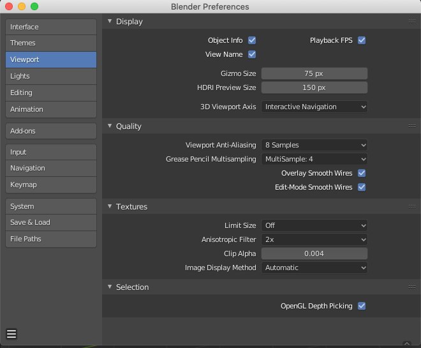Open the 3D Viewport Axis dropdown
This screenshot has width=421, height=348.
tap(314, 107)
